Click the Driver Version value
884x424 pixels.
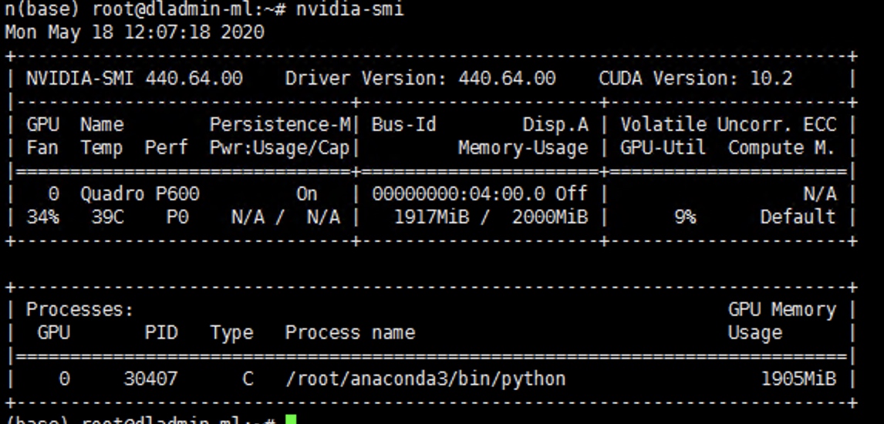[506, 79]
